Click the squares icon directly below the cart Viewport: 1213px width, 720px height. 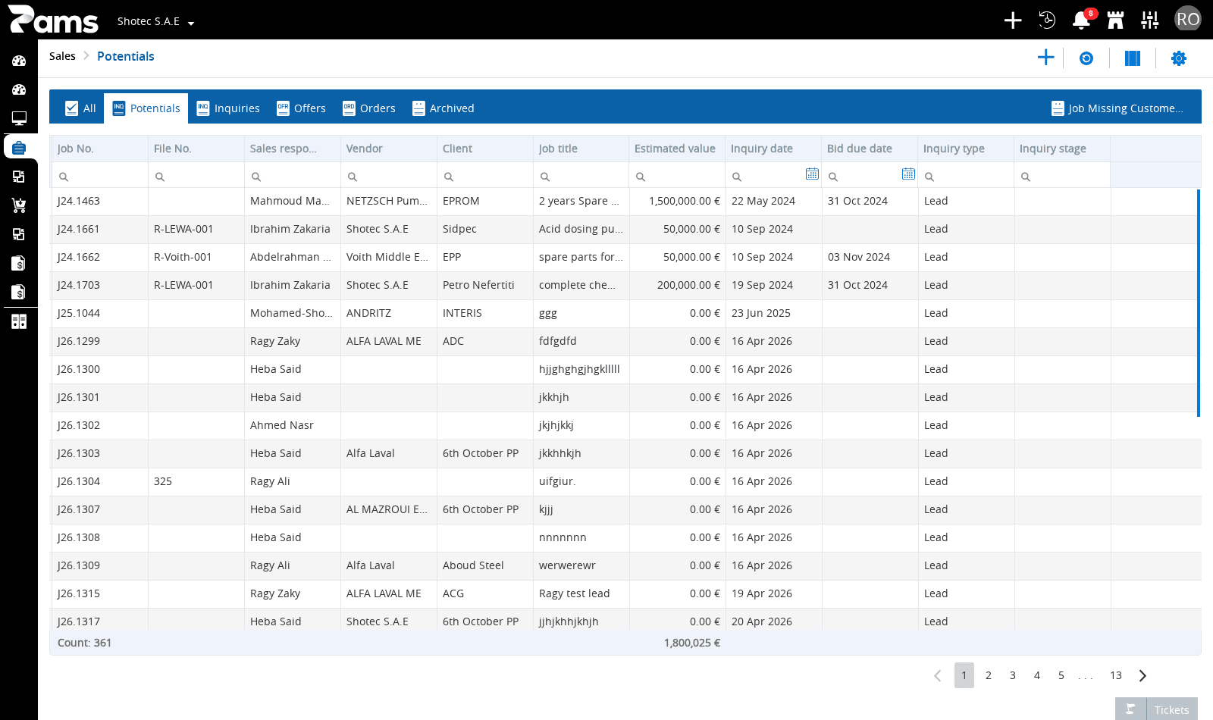pyautogui.click(x=19, y=234)
